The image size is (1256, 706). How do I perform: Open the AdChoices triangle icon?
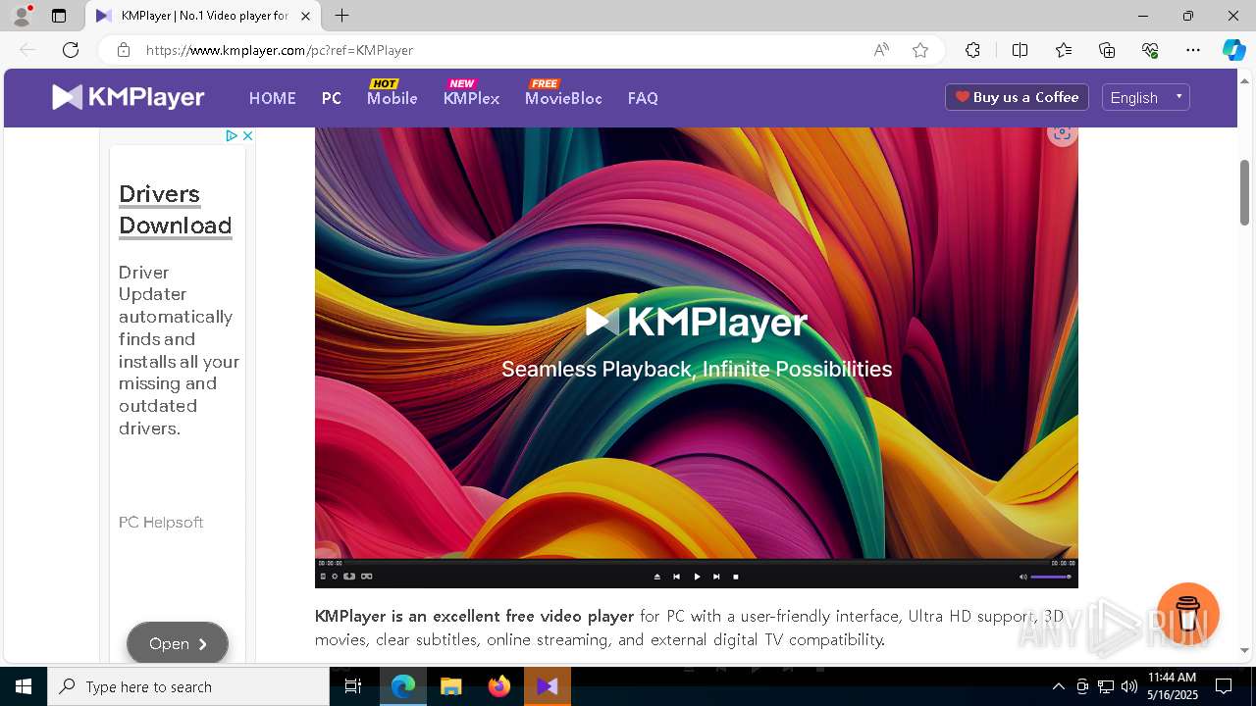pyautogui.click(x=232, y=135)
